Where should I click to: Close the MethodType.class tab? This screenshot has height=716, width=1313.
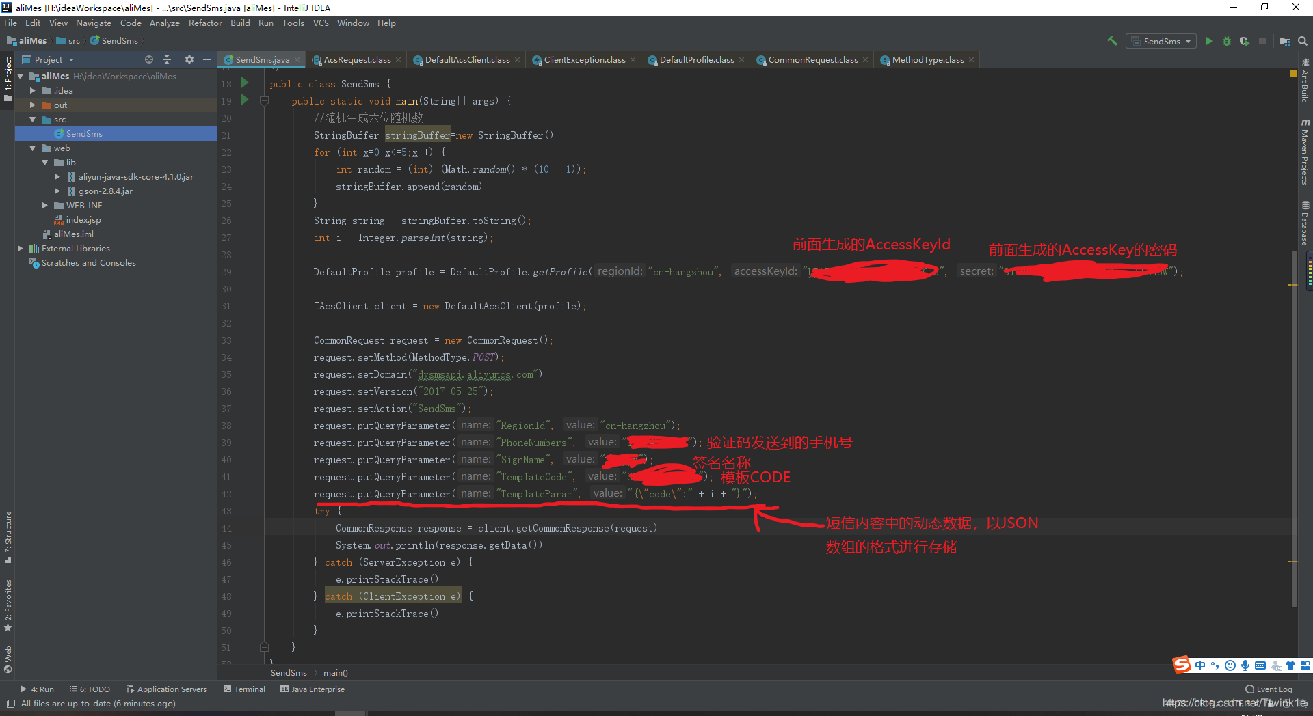click(971, 60)
